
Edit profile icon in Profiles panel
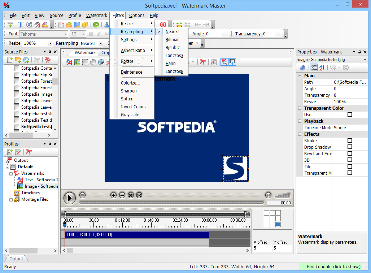pyautogui.click(x=18, y=152)
